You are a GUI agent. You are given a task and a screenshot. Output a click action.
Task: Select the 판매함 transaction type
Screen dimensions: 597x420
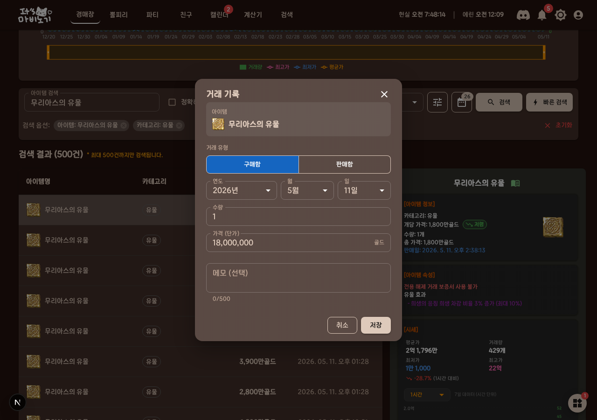click(x=345, y=164)
